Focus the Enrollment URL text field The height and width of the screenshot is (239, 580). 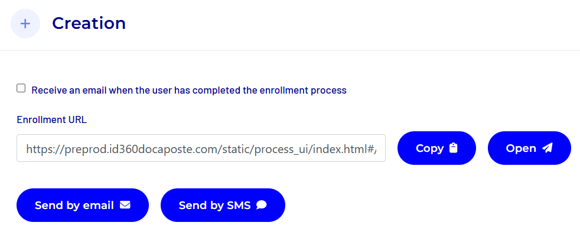click(x=201, y=148)
